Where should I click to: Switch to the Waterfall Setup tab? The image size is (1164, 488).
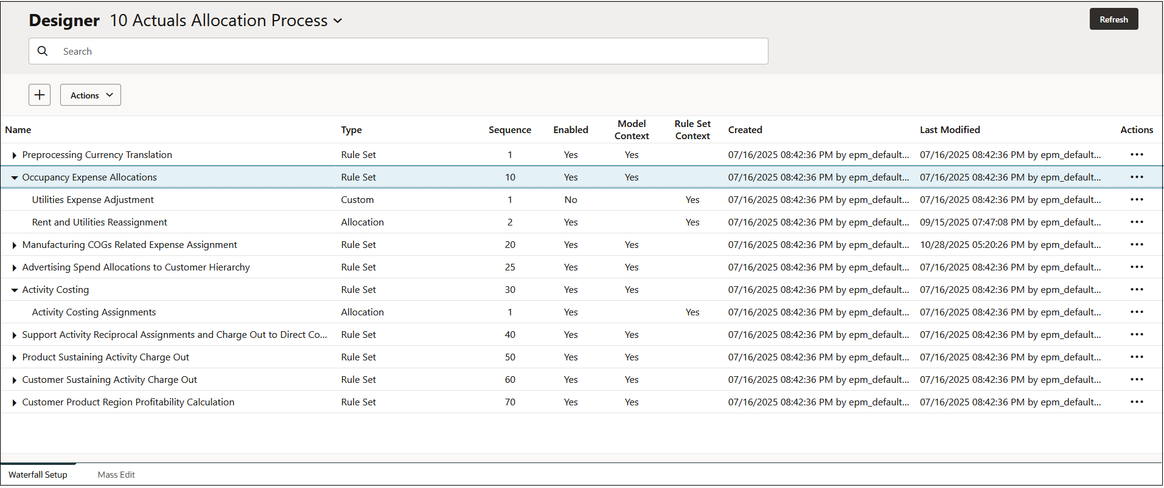38,475
